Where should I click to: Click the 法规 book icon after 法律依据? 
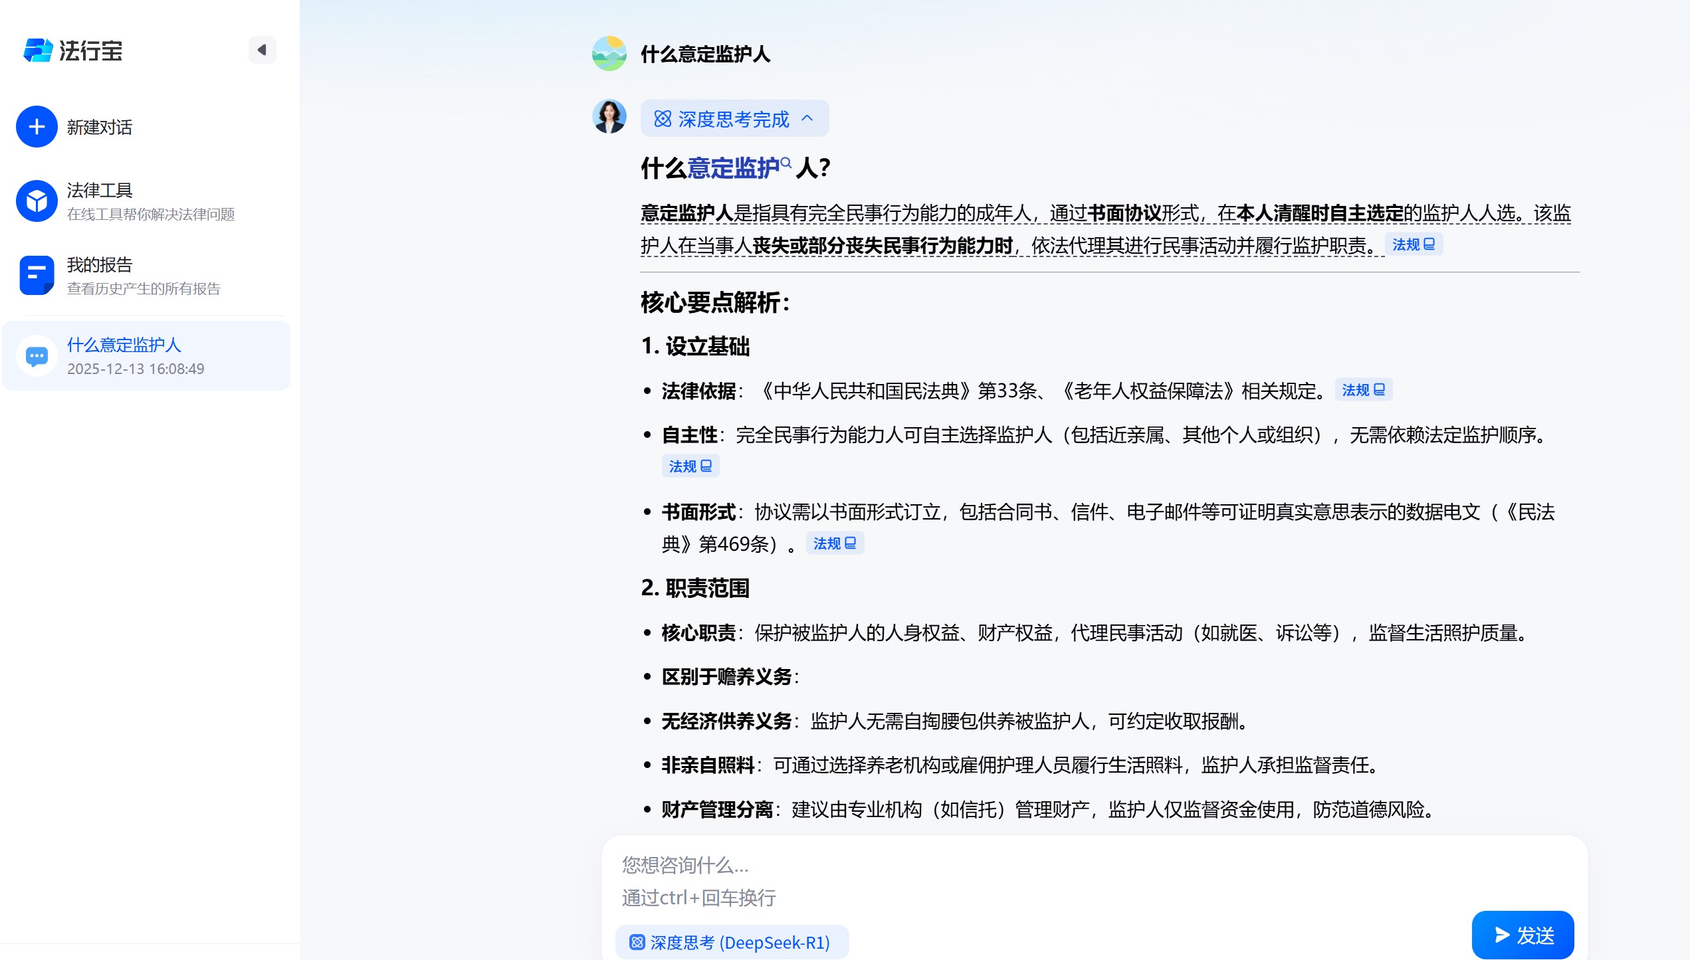[x=1363, y=390]
